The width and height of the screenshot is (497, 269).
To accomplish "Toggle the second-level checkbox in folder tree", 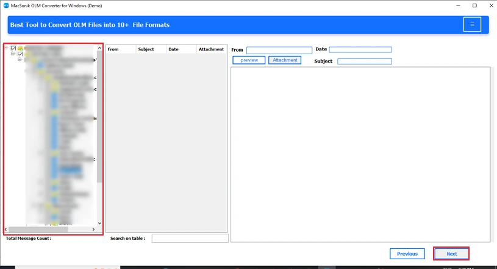I will click(20, 54).
